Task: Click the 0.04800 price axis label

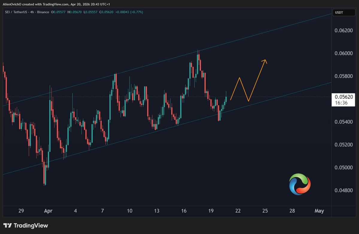Action: pyautogui.click(x=344, y=190)
